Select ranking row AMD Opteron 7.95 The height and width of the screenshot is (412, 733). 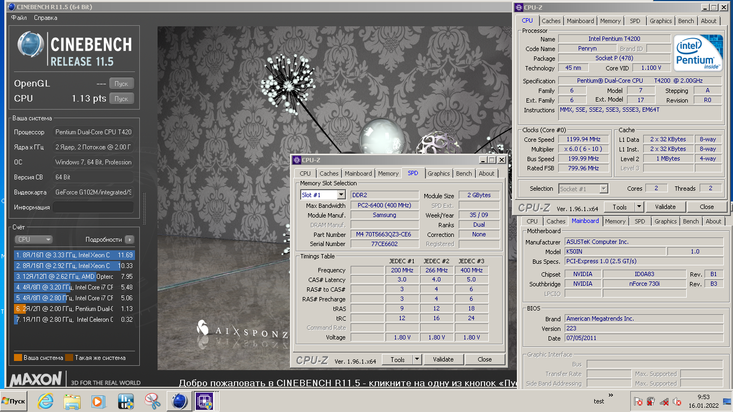coord(74,277)
